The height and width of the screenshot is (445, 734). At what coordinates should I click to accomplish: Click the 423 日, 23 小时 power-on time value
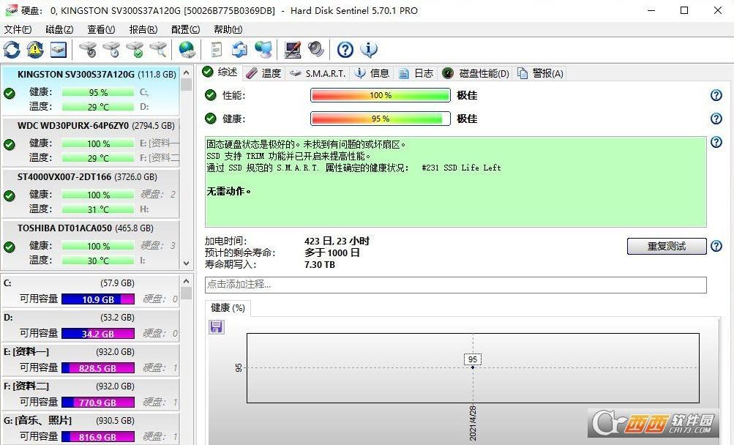[337, 242]
